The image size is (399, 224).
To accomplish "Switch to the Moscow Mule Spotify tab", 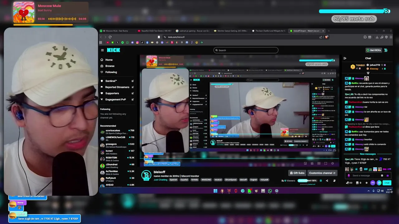I will (x=117, y=31).
